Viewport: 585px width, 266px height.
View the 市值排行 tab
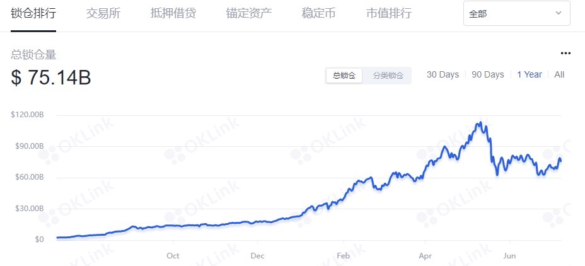pyautogui.click(x=388, y=13)
